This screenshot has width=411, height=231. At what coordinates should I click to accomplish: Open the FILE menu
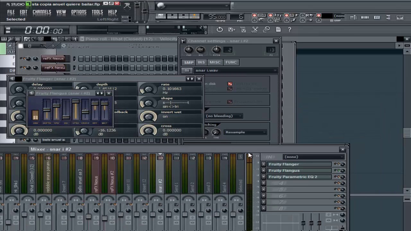(11, 12)
